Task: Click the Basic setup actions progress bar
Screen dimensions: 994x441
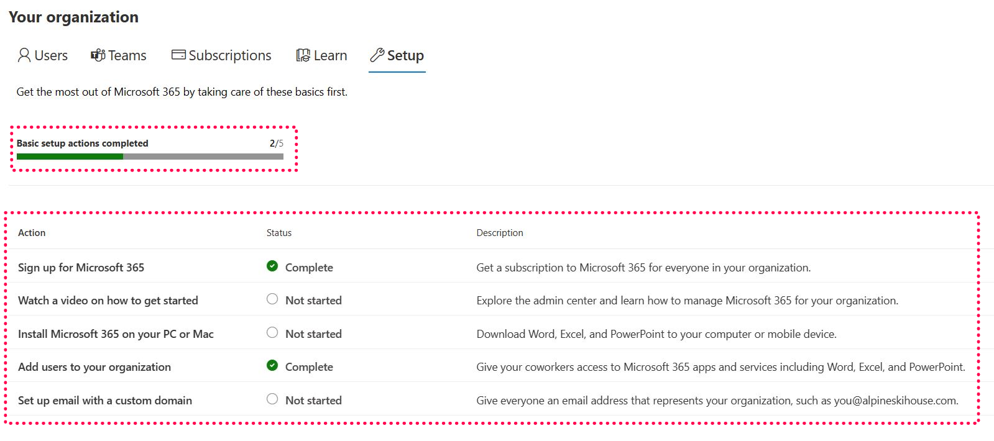Action: [x=150, y=157]
